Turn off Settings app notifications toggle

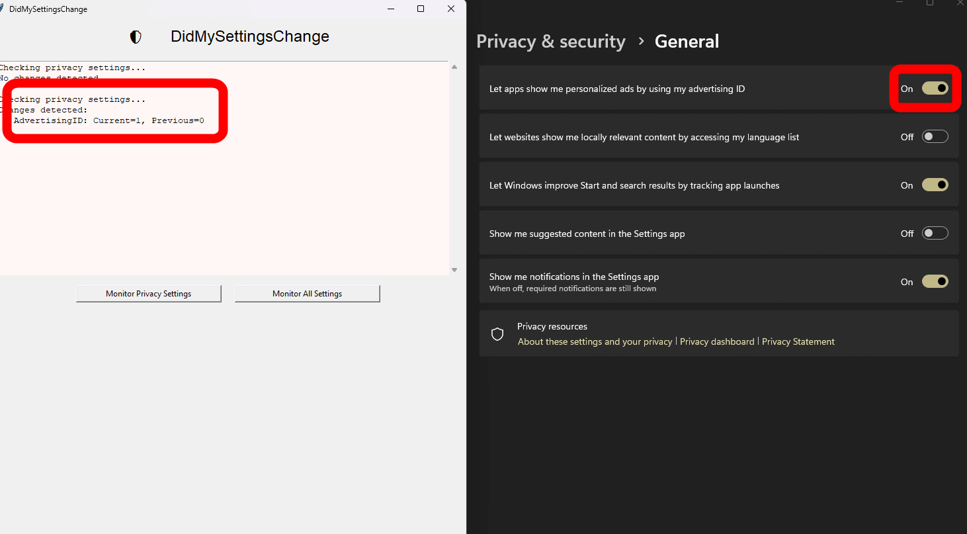pyautogui.click(x=935, y=282)
